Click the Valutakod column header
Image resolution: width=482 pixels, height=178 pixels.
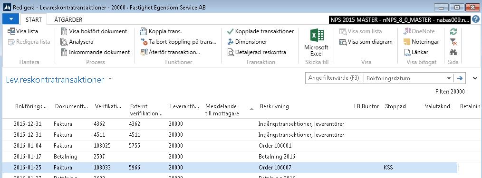(437, 106)
